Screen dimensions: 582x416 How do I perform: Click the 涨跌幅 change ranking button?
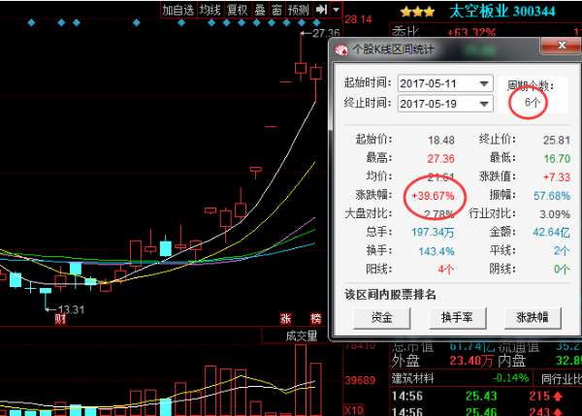533,317
